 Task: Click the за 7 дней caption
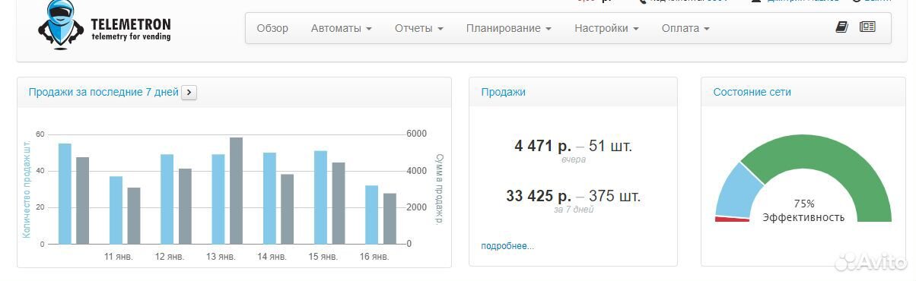pyautogui.click(x=573, y=210)
